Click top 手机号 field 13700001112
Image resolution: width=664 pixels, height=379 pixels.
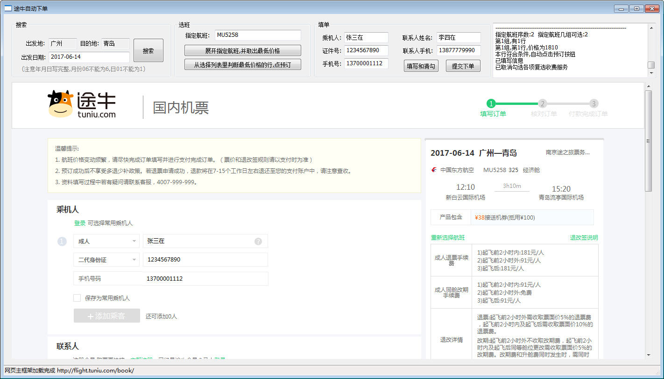(x=367, y=63)
